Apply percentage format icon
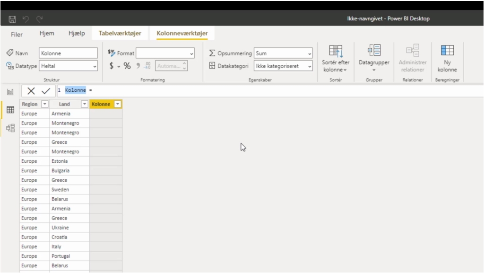Viewport: 484px width, 273px height. pyautogui.click(x=127, y=66)
